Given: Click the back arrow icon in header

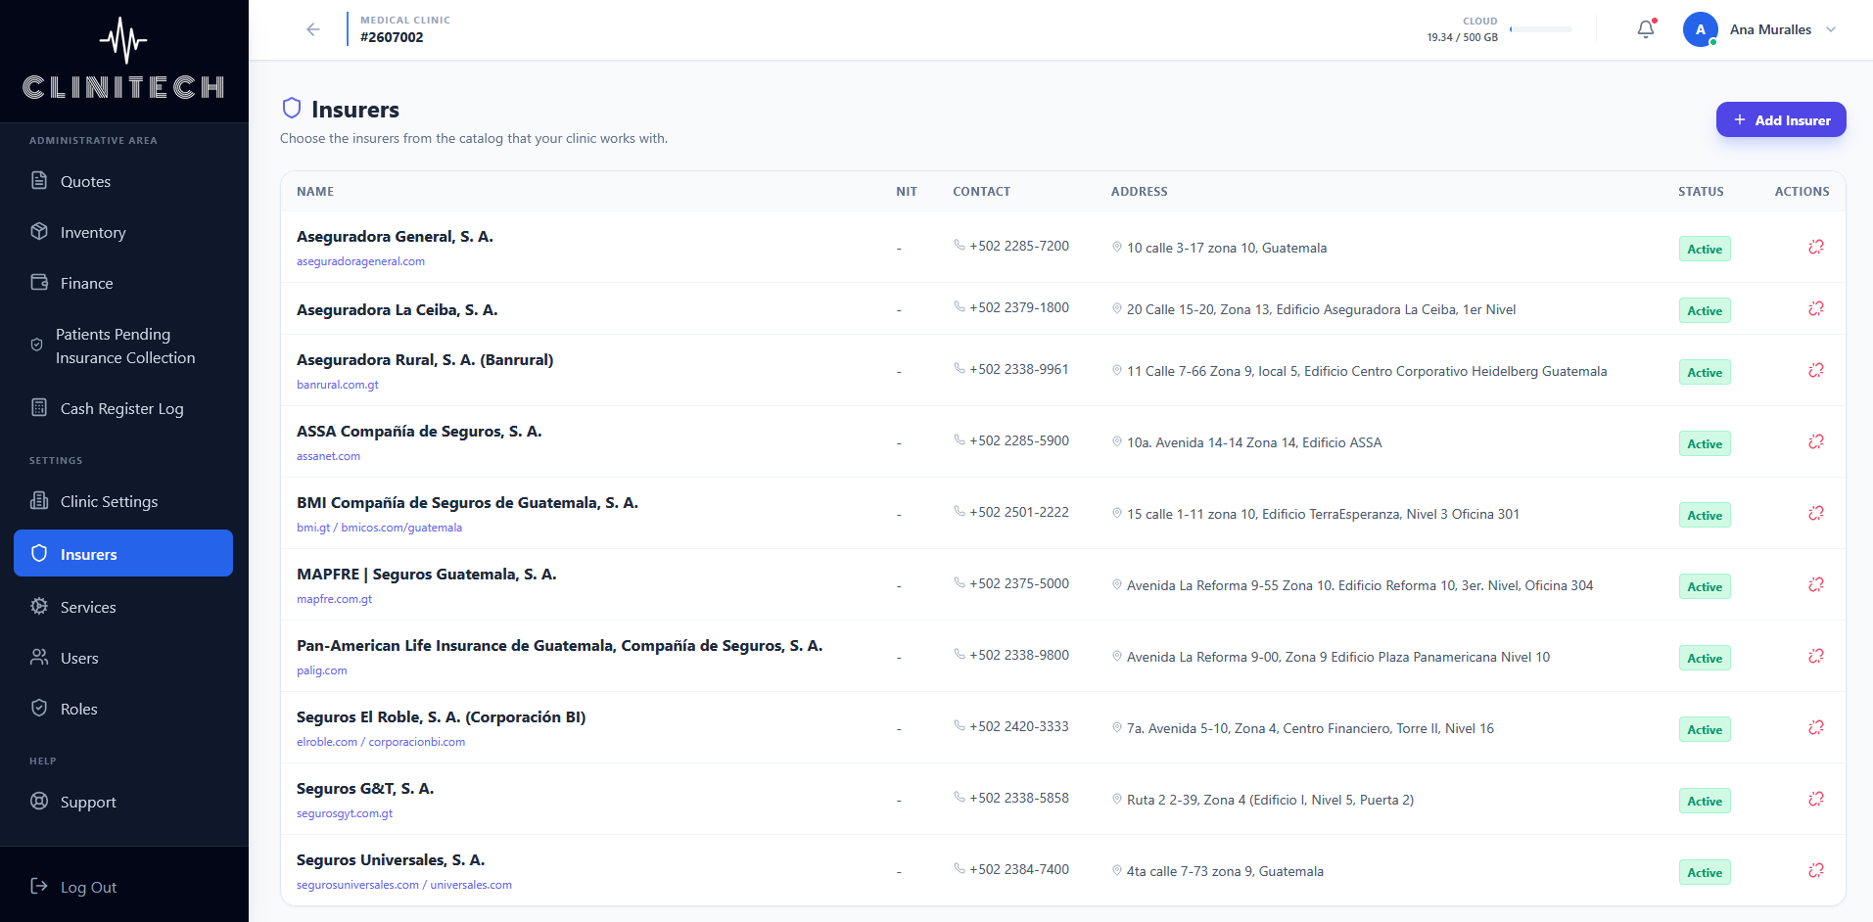Looking at the screenshot, I should tap(313, 29).
